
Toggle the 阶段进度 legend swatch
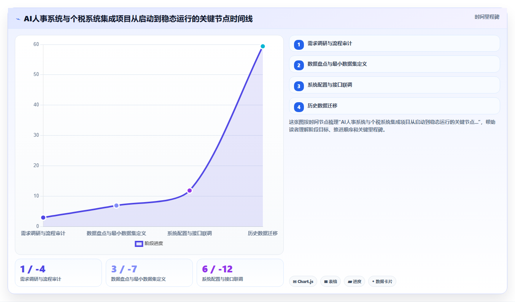[x=139, y=243]
